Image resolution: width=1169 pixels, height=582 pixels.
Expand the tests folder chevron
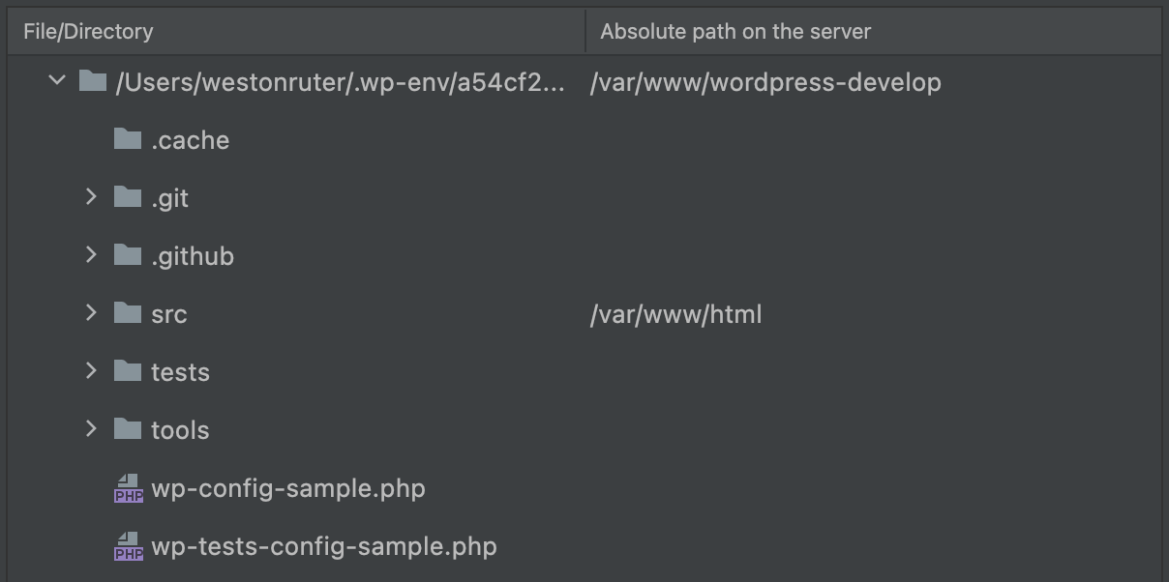point(91,371)
